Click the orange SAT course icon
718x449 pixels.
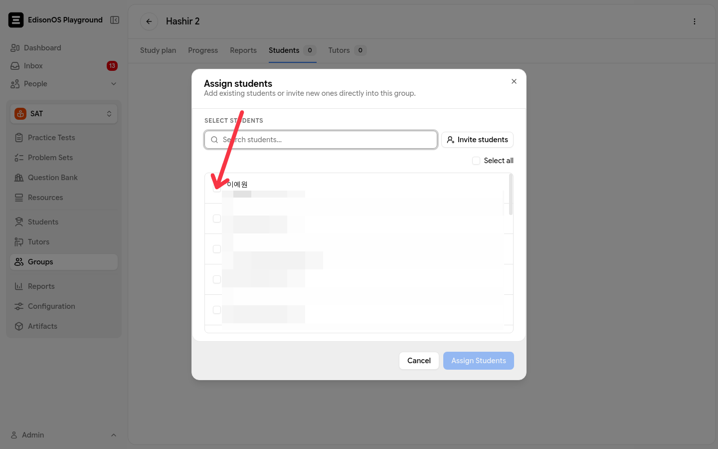(x=20, y=114)
